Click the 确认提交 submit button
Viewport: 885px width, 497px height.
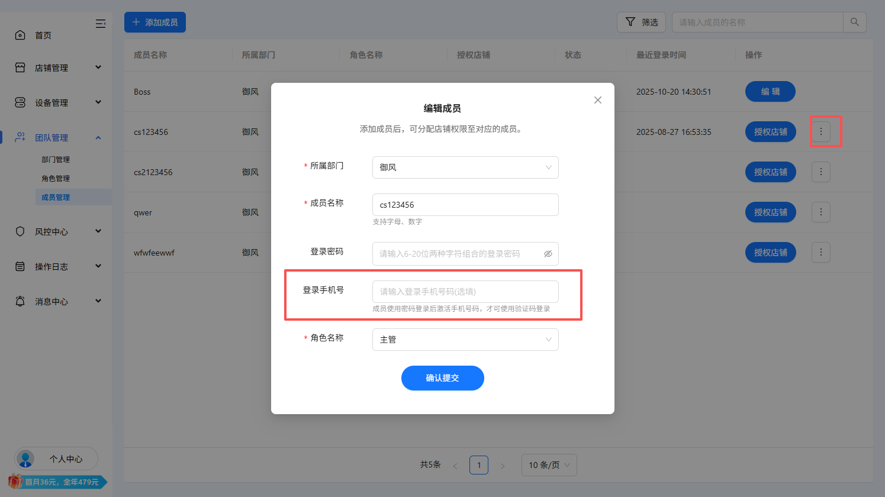(442, 378)
